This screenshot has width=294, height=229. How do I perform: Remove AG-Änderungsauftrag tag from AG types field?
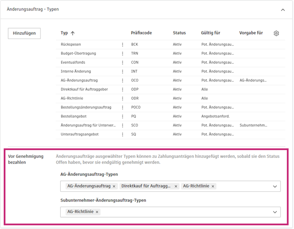[x=114, y=186]
